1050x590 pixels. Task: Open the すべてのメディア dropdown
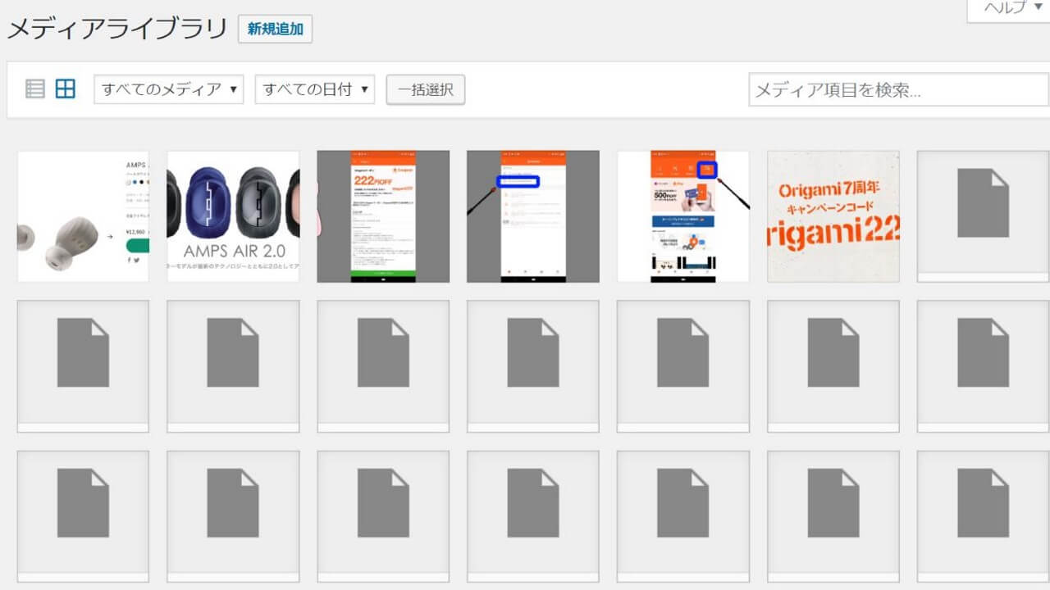[x=169, y=89]
